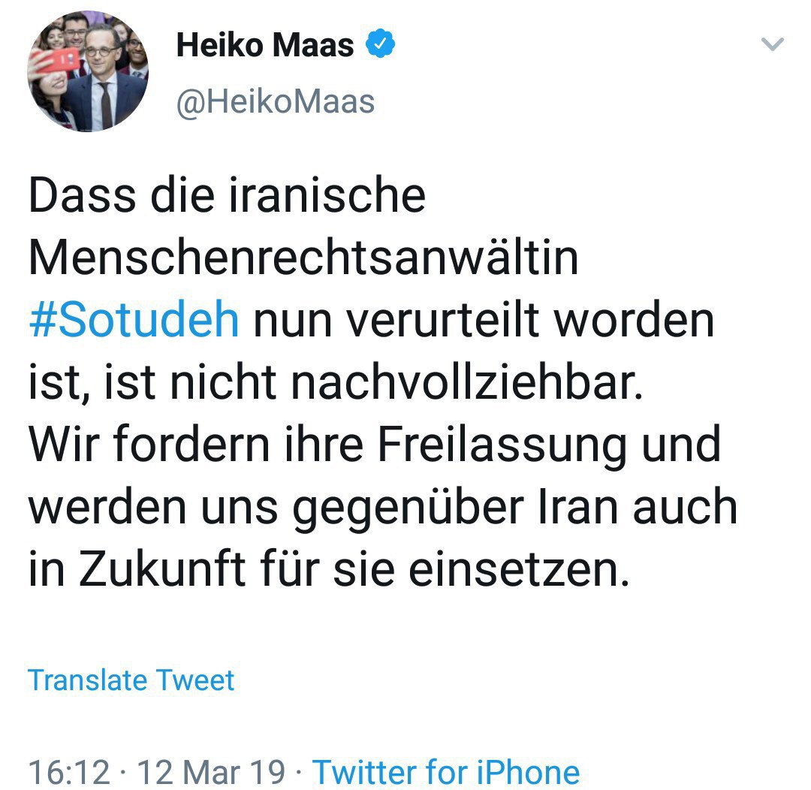Open the Twitter for iPhone source link
This screenshot has height=790, width=811.
click(x=446, y=771)
